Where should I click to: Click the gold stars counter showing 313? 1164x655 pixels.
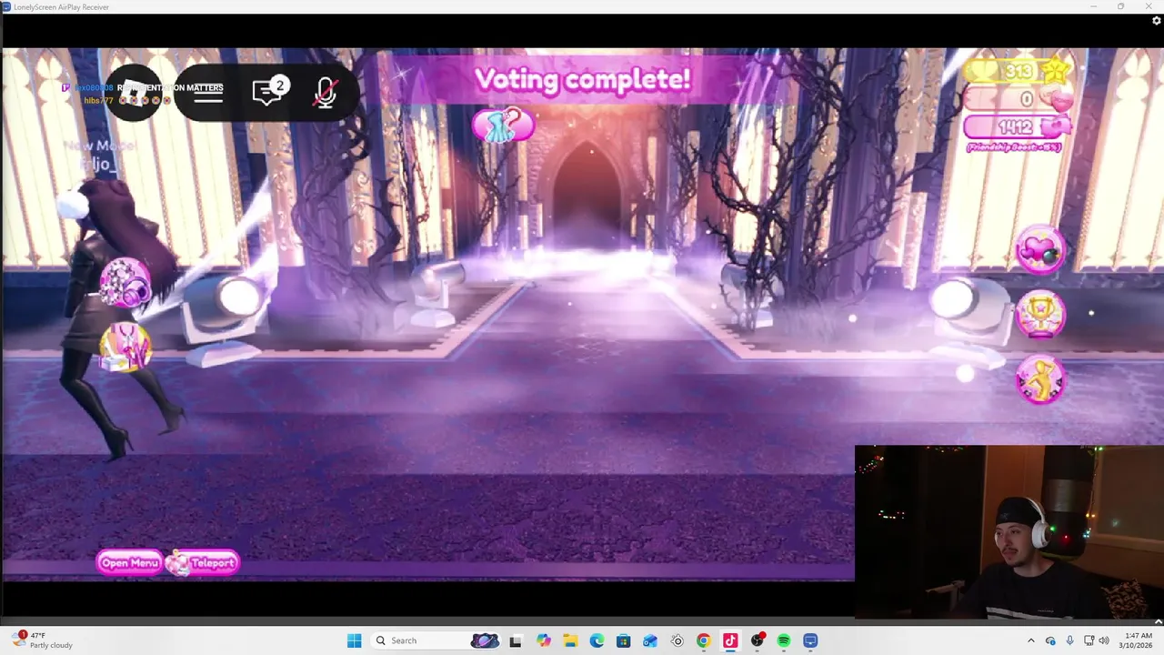1018,70
